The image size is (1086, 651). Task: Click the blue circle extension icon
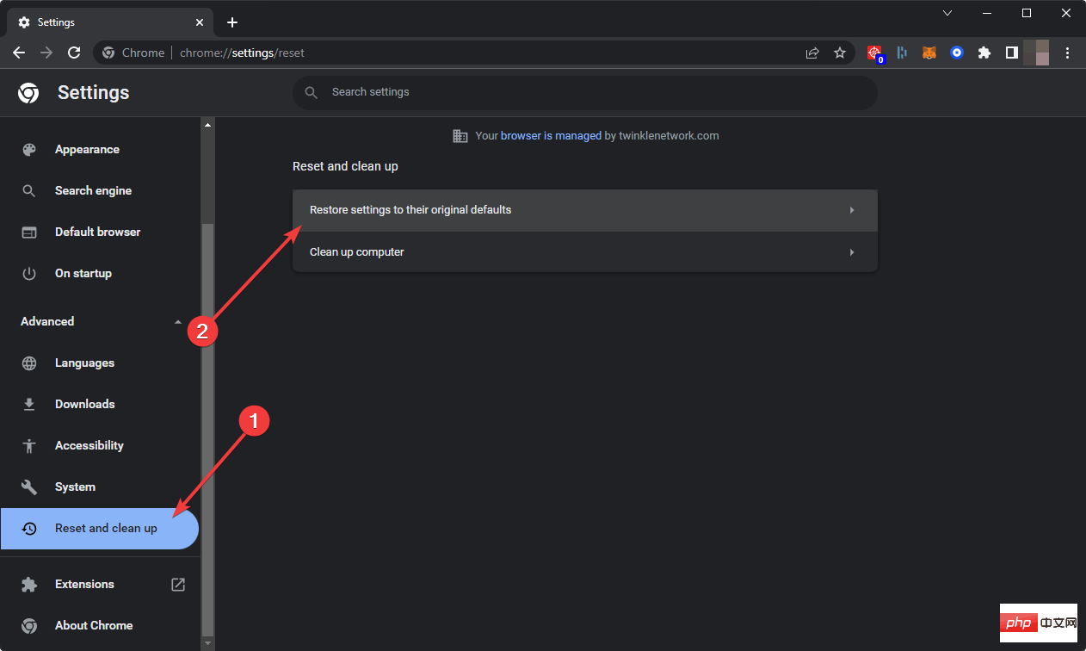click(x=957, y=53)
